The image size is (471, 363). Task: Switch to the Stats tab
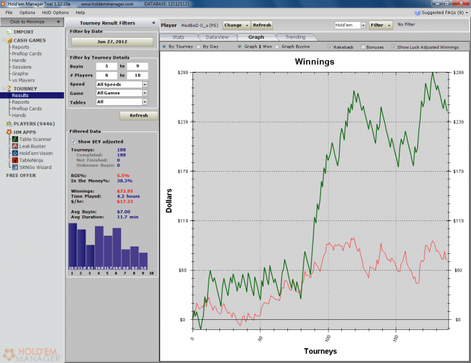click(178, 37)
